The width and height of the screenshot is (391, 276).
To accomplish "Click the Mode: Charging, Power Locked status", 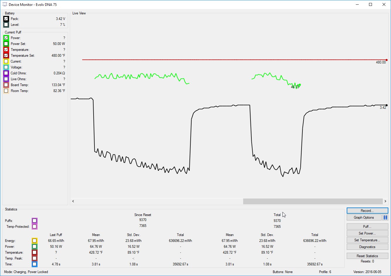I will tap(26, 272).
